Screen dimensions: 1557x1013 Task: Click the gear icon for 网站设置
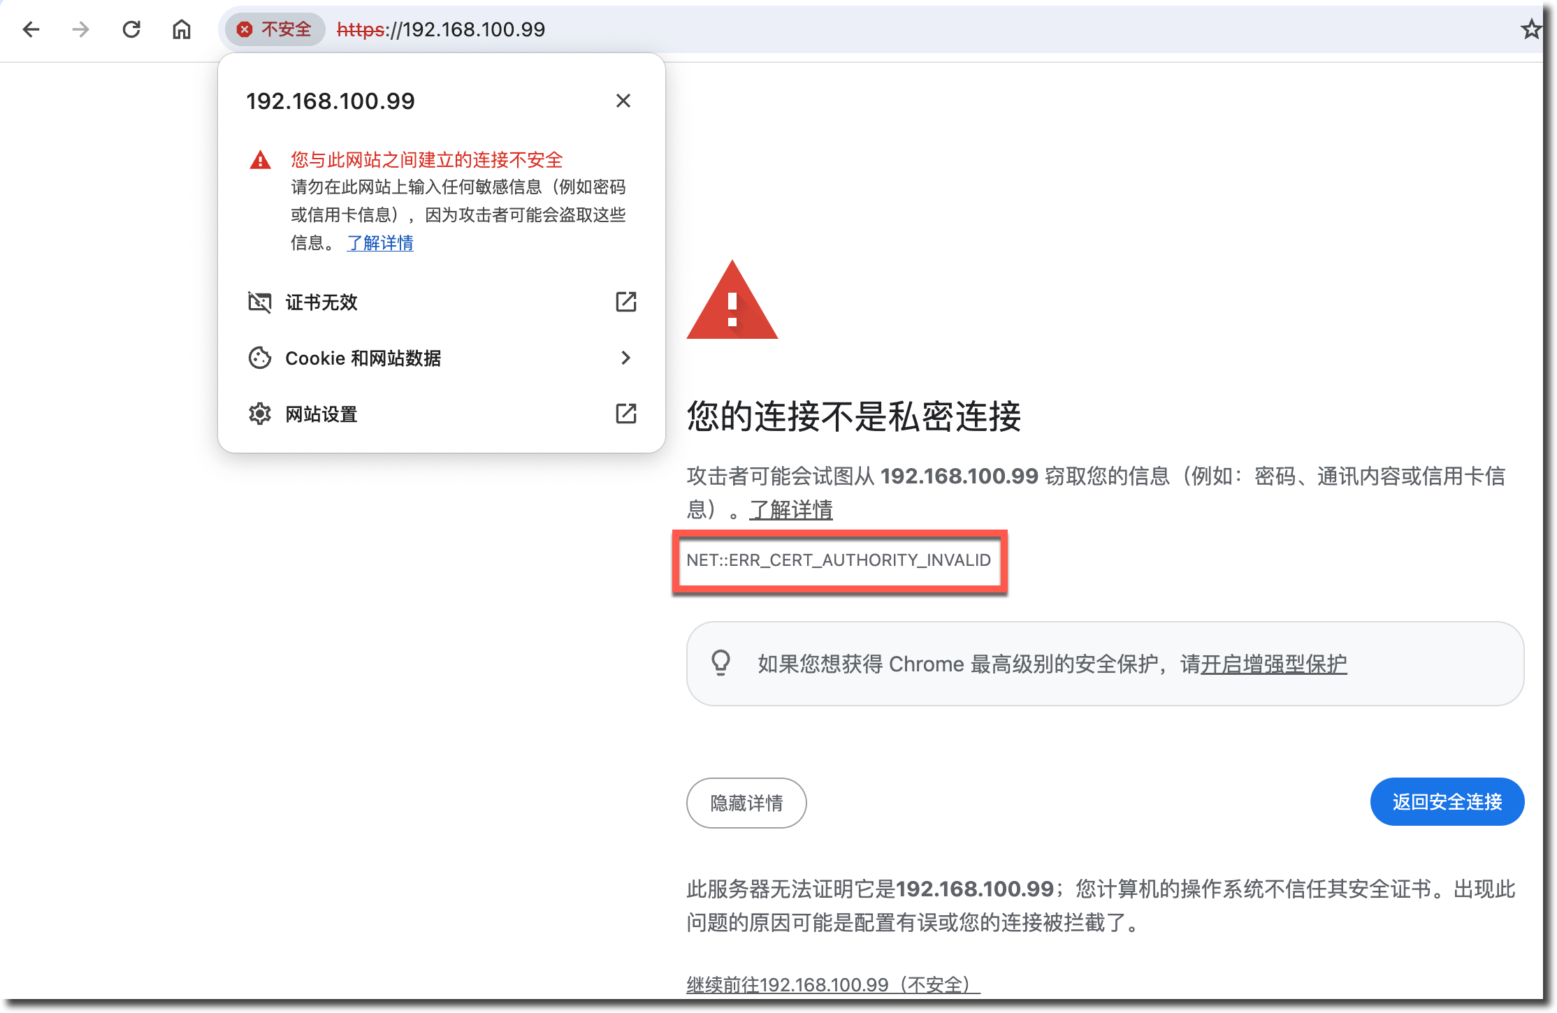(x=259, y=414)
